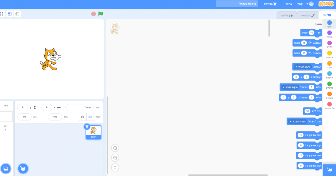Click the green flag to run
The height and width of the screenshot is (176, 336).
point(101,14)
